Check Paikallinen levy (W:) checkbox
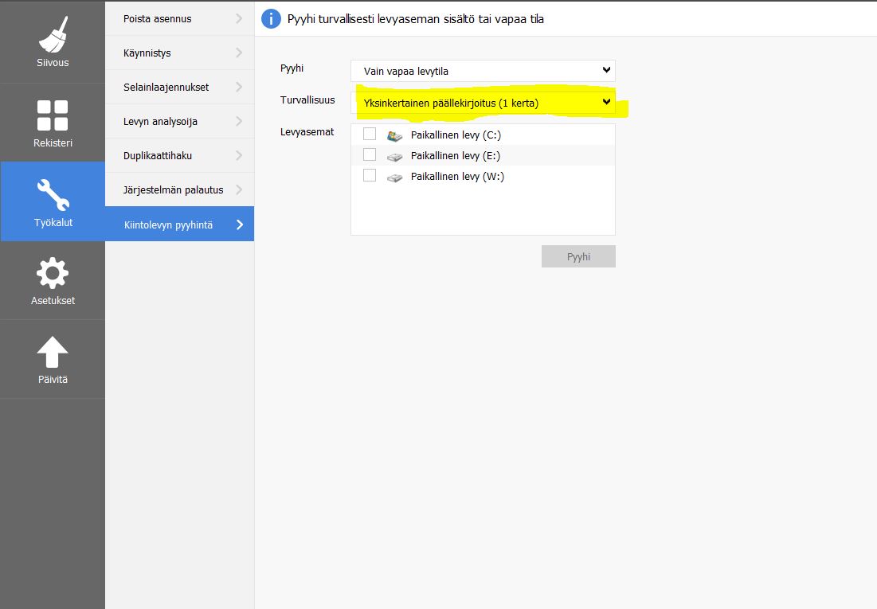This screenshot has height=609, width=877. [x=370, y=176]
